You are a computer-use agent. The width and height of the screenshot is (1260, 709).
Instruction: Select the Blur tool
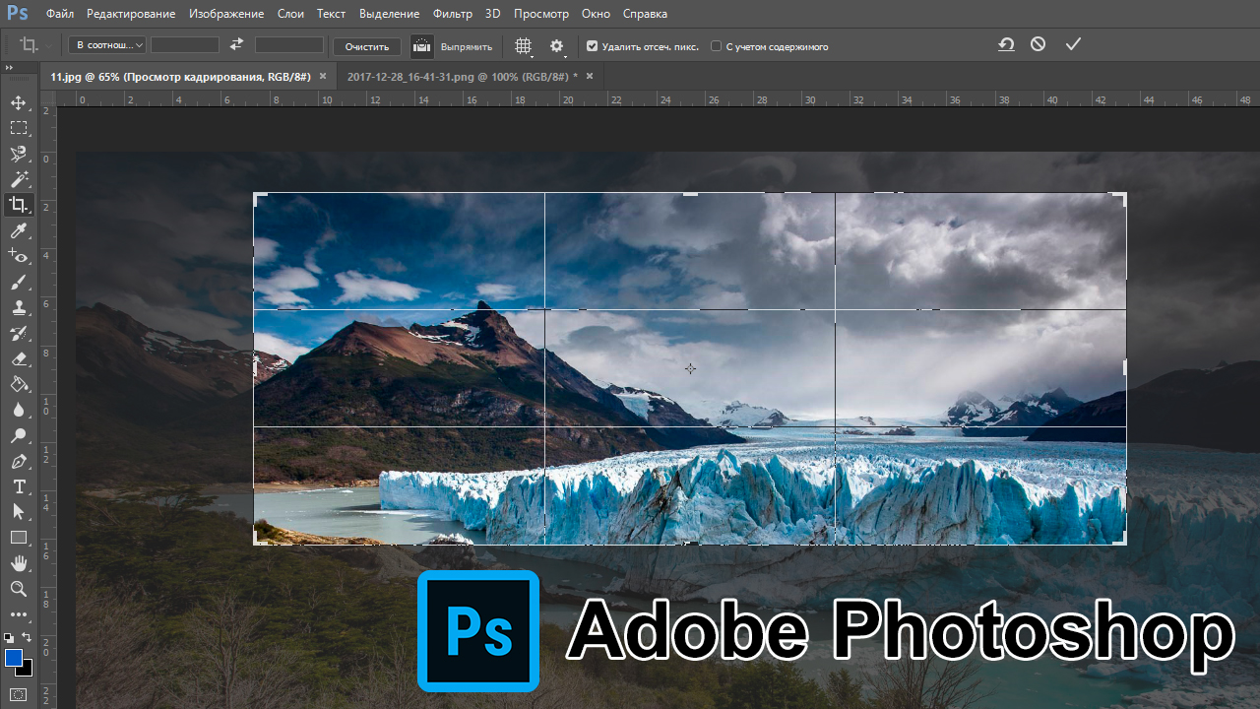[19, 410]
